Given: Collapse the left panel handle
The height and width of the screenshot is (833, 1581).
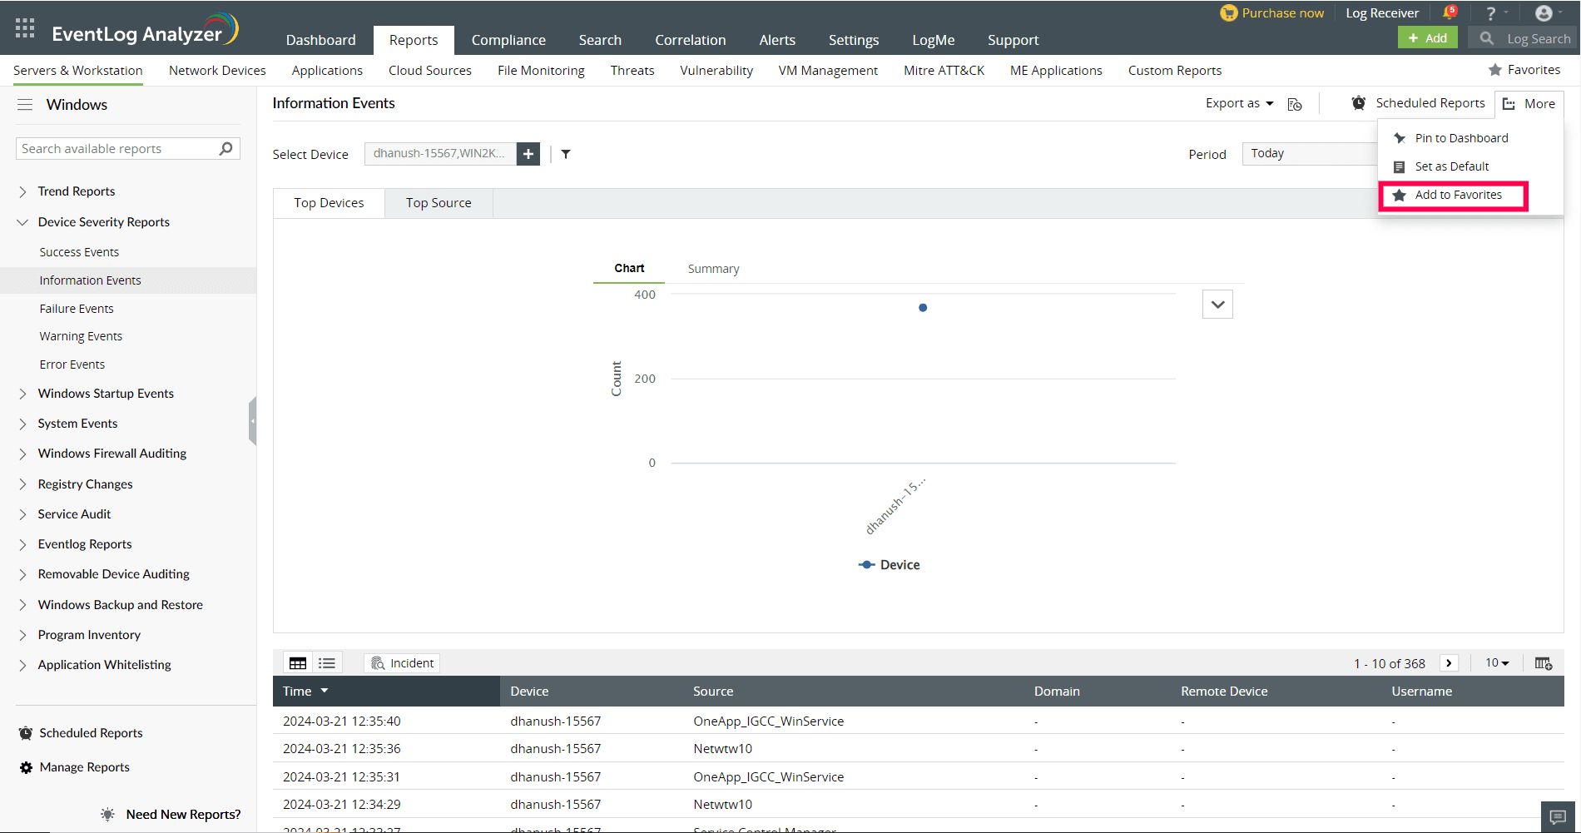Looking at the screenshot, I should pyautogui.click(x=252, y=421).
